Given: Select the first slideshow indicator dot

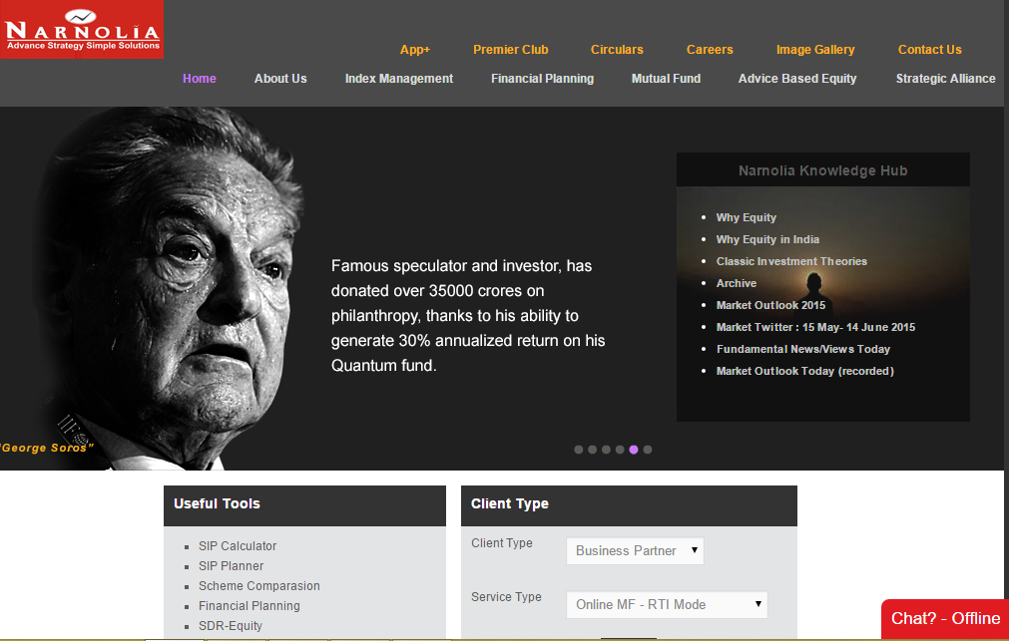Looking at the screenshot, I should point(579,450).
